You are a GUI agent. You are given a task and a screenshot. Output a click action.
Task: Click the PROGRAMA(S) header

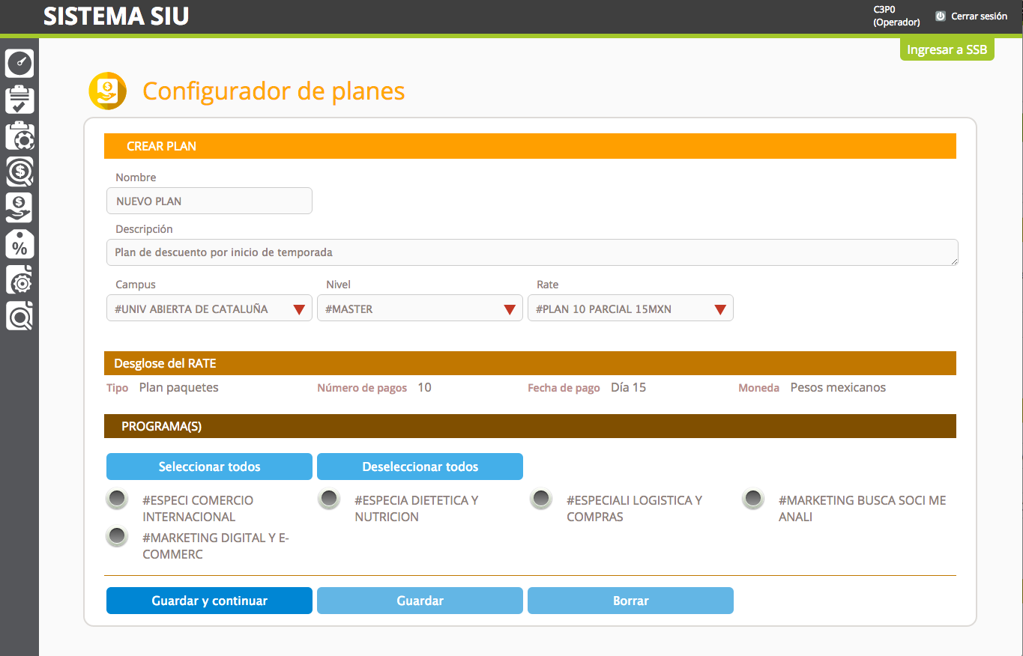530,426
